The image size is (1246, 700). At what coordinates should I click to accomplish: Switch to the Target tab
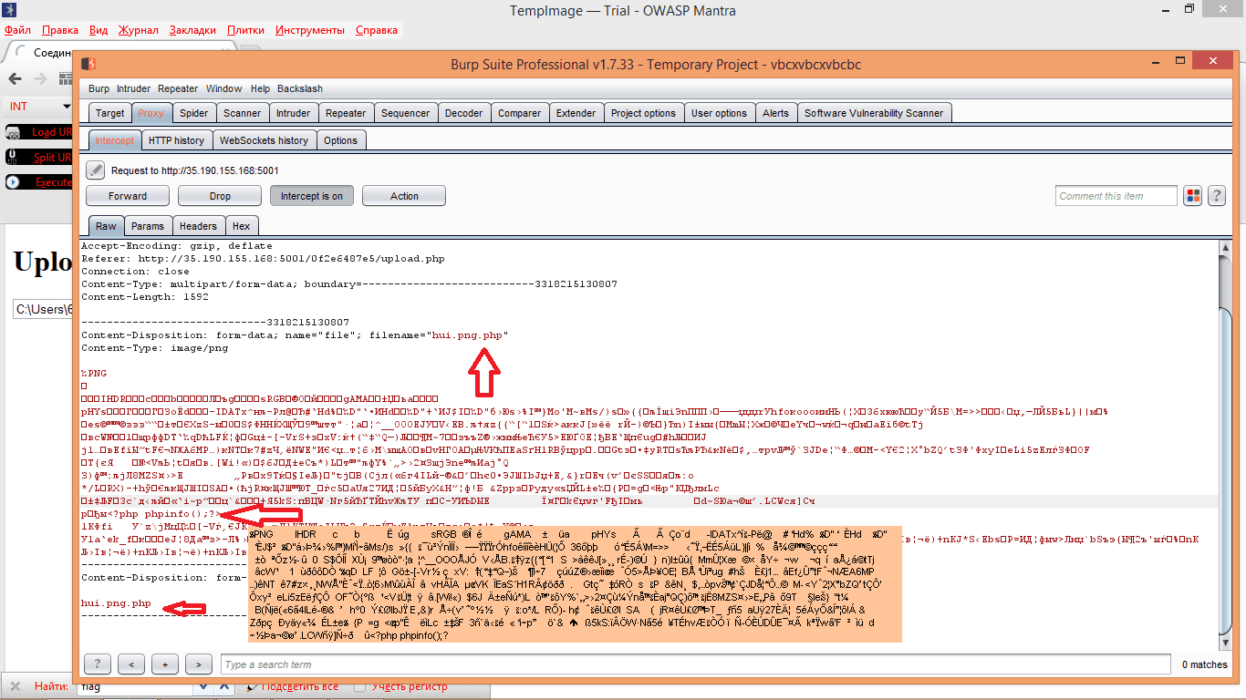coord(110,113)
